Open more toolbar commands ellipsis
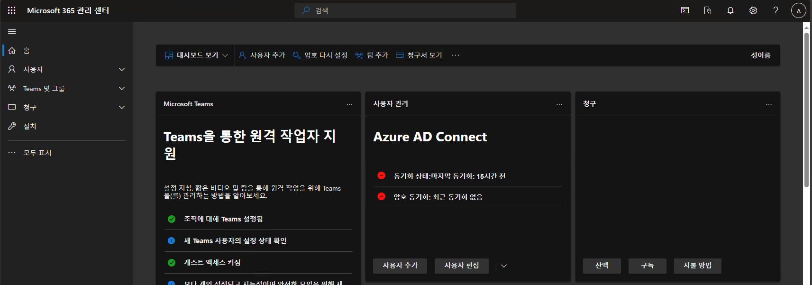Screen dimensions: 812x285 pos(456,55)
